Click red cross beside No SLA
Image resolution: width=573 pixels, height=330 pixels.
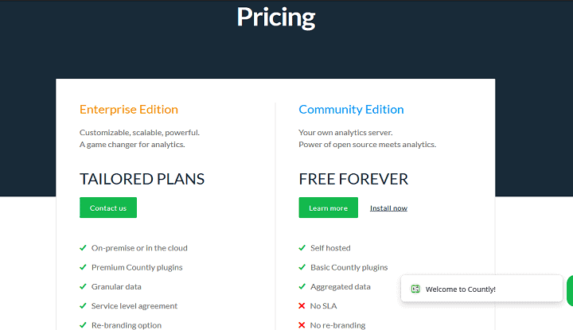(302, 306)
